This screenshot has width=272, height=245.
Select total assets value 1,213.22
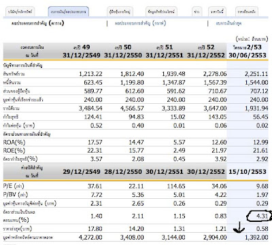[90, 74]
